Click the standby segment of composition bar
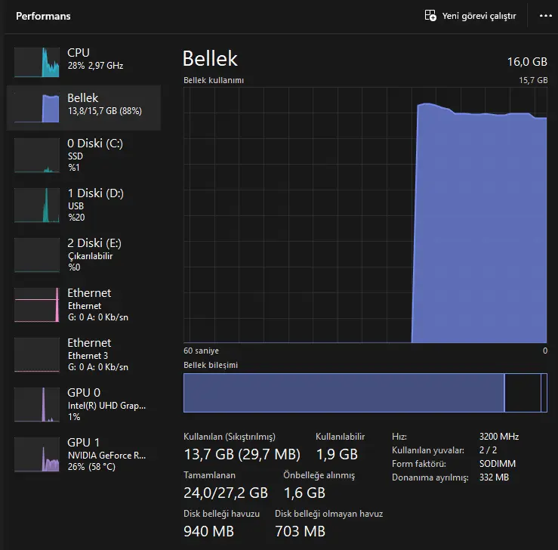Viewport: 558px width, 550px height. coord(523,393)
